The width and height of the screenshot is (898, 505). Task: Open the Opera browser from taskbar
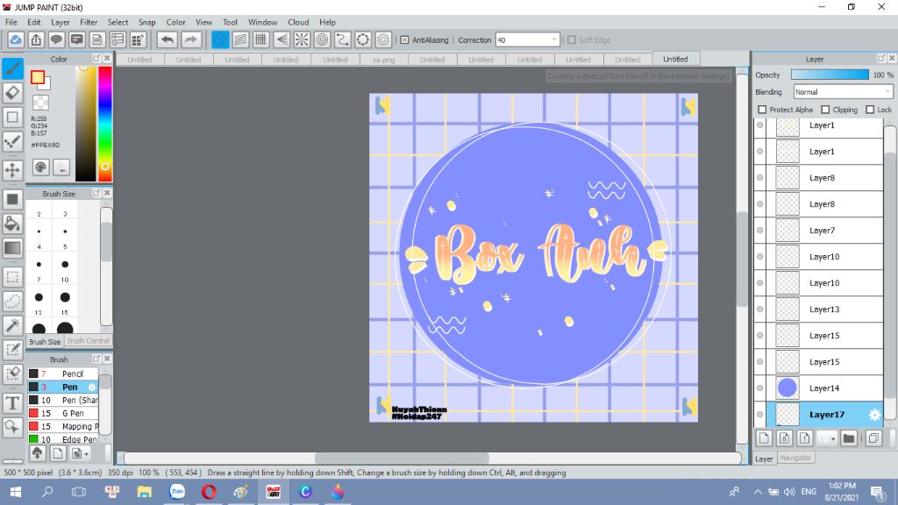[209, 492]
